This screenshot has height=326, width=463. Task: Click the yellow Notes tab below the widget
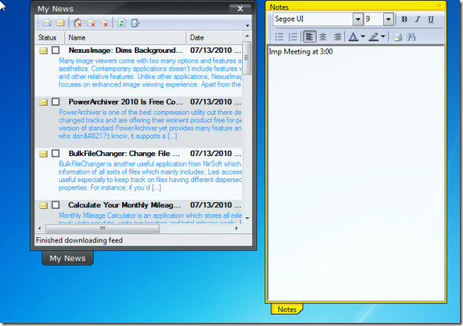coord(287,309)
